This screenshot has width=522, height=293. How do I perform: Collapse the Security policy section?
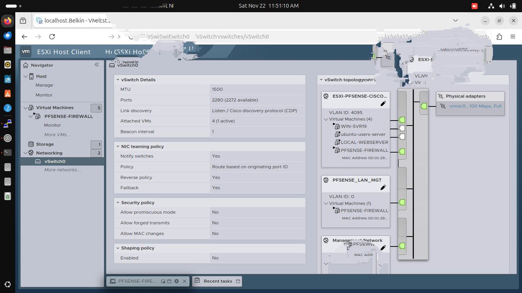tap(117, 203)
